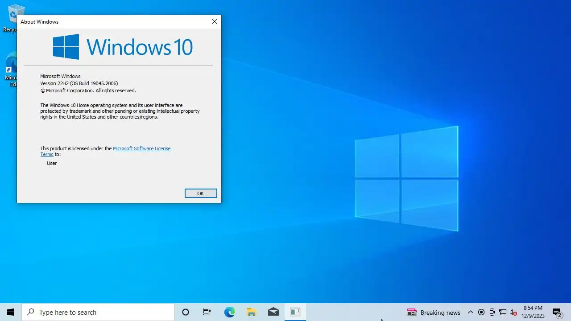Click the About Windows title bar text
This screenshot has width=571, height=321.
tap(39, 21)
